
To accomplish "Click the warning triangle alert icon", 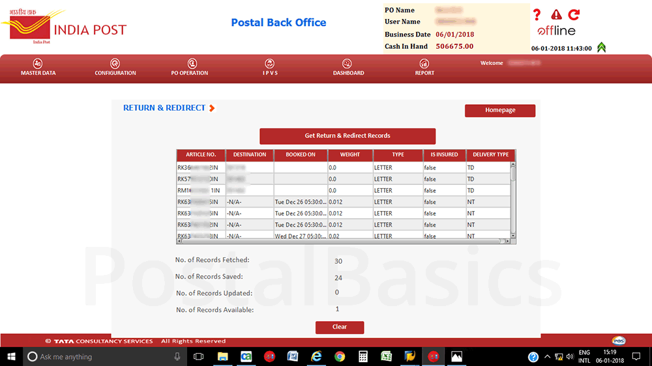I will (x=556, y=14).
